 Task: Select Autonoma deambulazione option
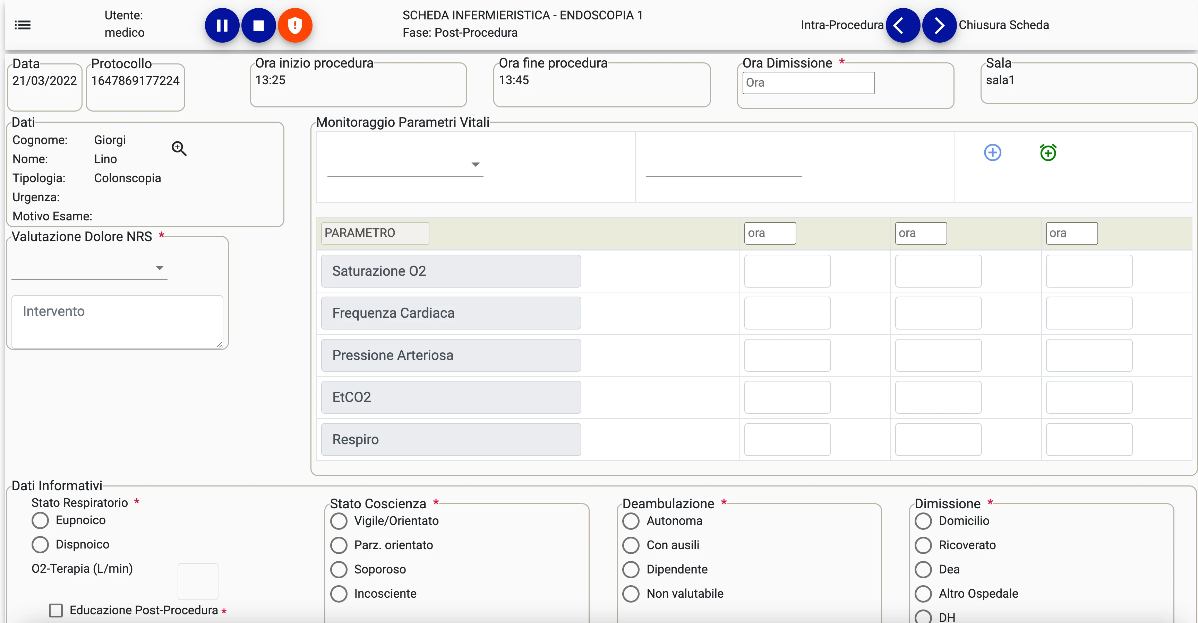[x=631, y=521]
